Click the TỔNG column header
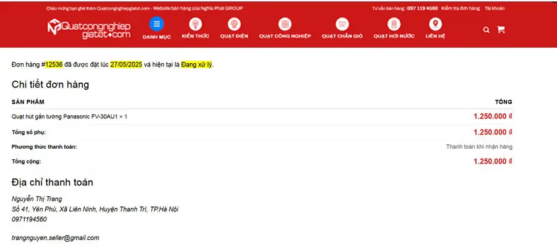 pyautogui.click(x=504, y=102)
